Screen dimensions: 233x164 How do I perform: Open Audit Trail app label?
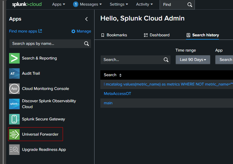click(31, 74)
